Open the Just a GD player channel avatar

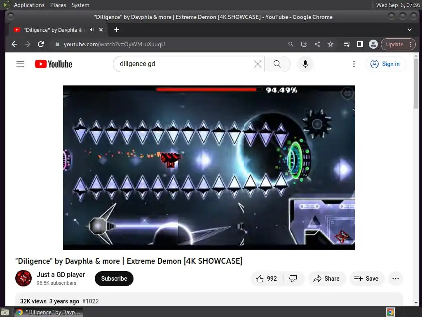click(x=23, y=278)
